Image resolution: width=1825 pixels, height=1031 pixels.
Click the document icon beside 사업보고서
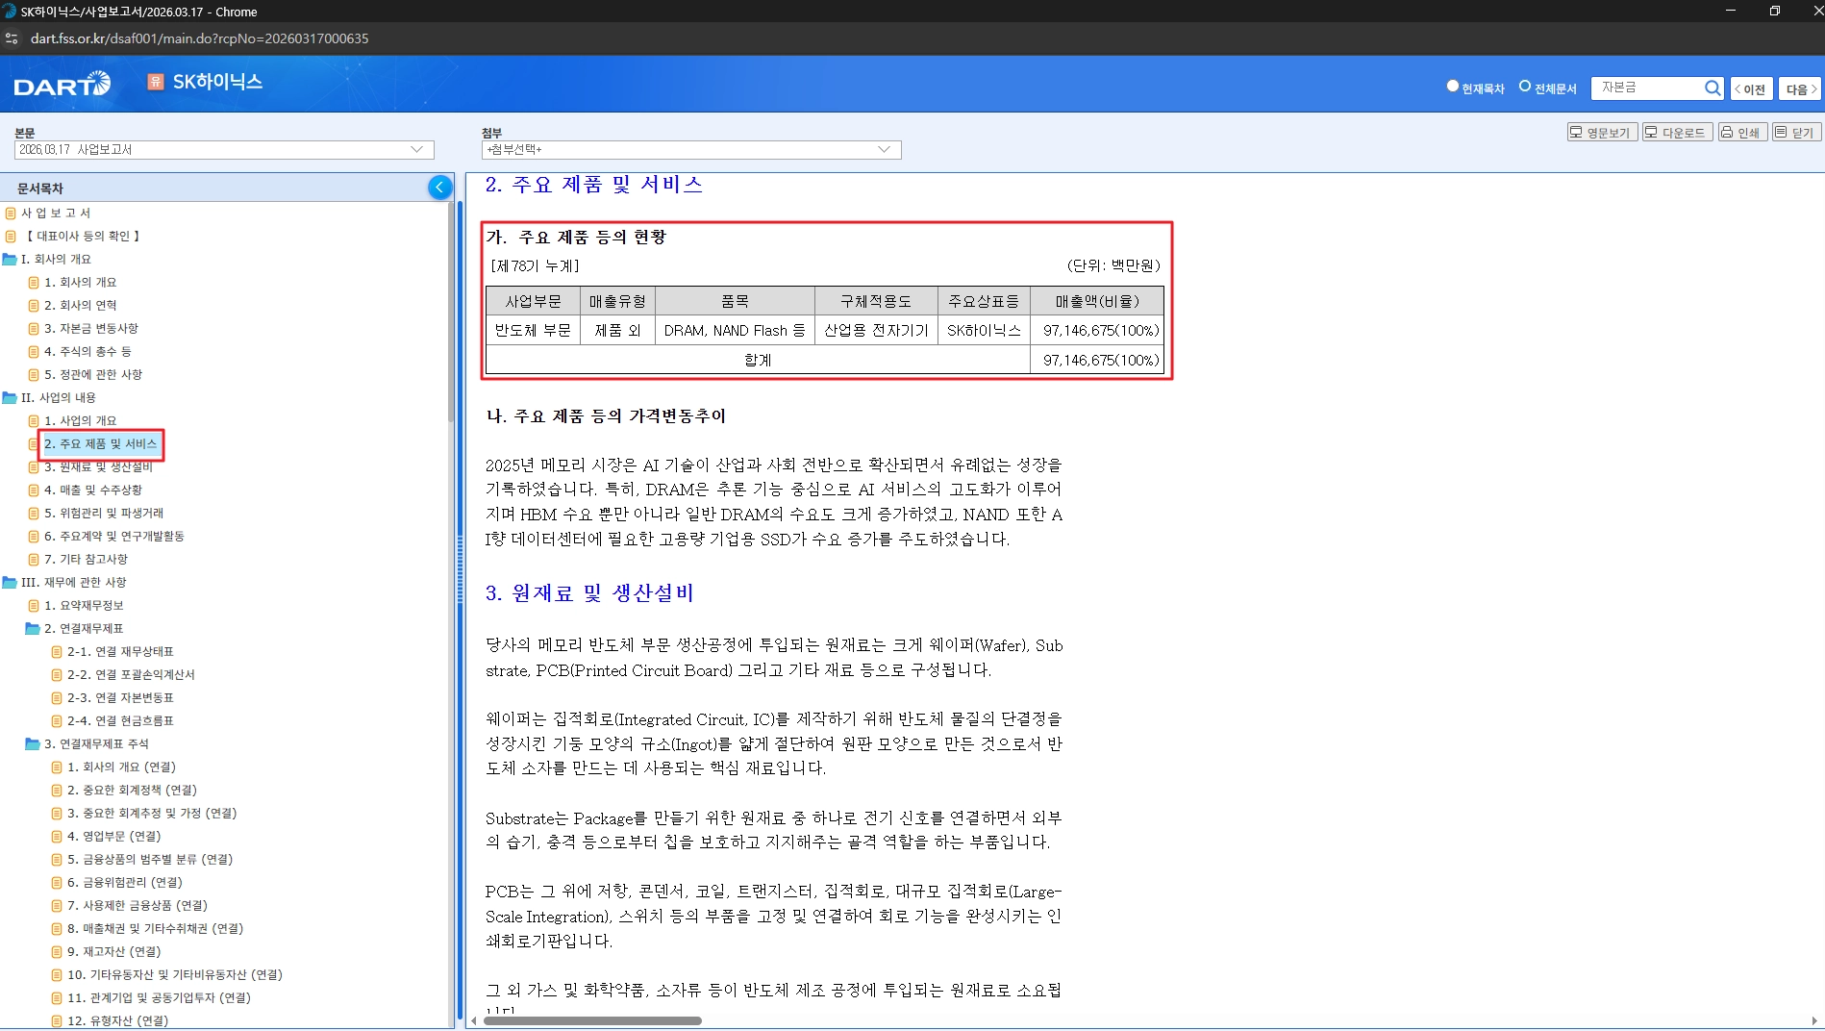(x=12, y=213)
